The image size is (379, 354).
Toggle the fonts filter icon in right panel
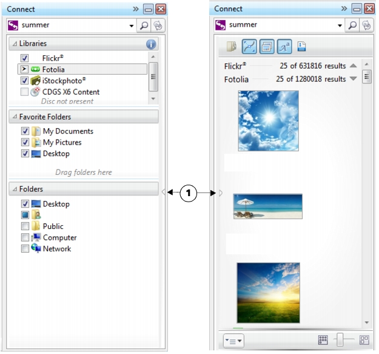pos(284,47)
